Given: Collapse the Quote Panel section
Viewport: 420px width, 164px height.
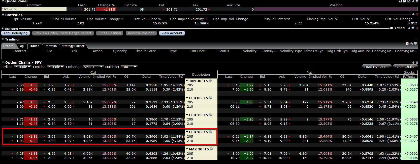Looking at the screenshot, I should [x=3, y=1].
